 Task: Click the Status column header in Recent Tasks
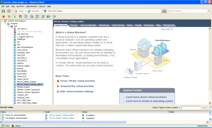(x=124, y=112)
